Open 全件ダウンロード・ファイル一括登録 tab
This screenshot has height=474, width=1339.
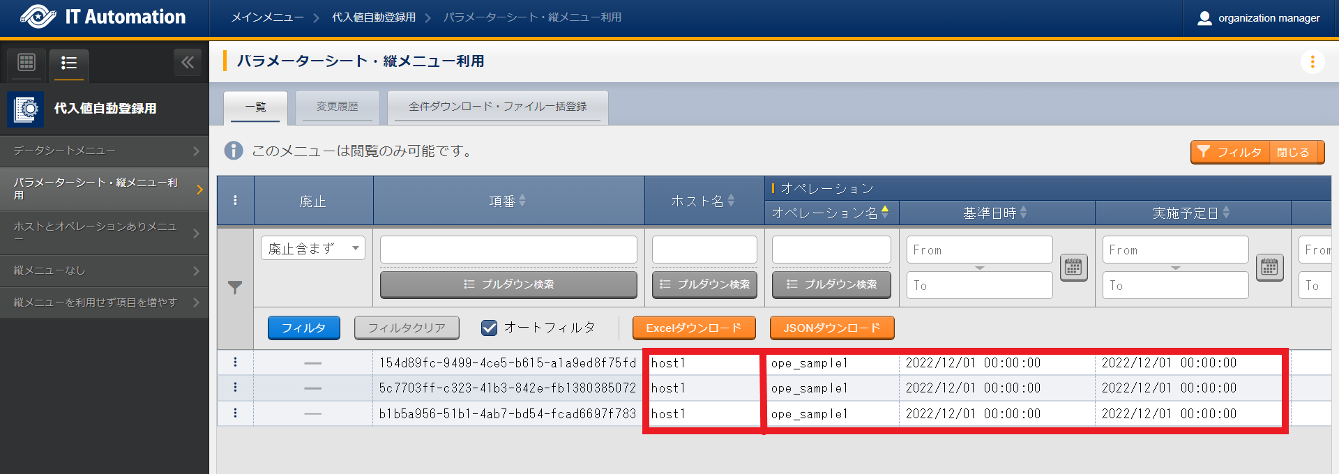pos(497,107)
